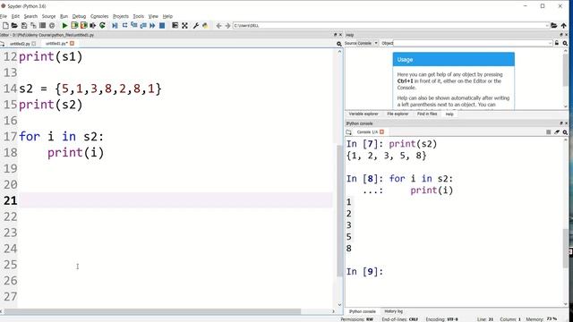This screenshot has height=322, width=573.
Task: Open the PYTHONPATH manager with the Python icon
Action: click(205, 26)
